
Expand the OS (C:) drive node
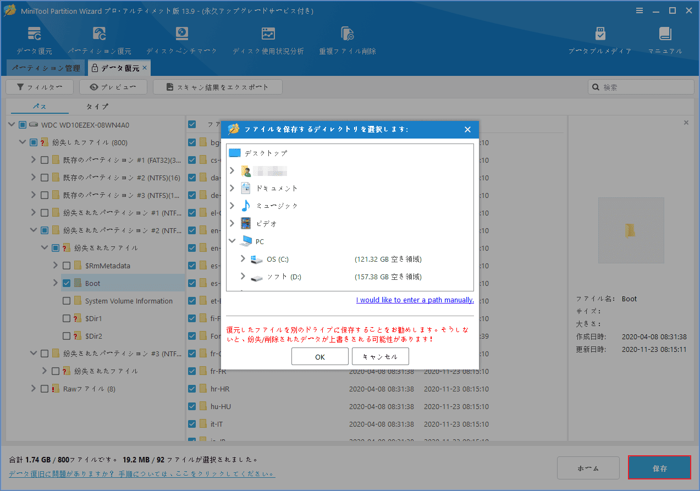[x=243, y=259]
